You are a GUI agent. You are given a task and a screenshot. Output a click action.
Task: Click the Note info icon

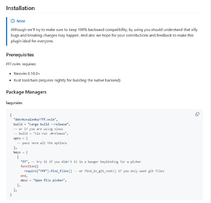pyautogui.click(x=13, y=21)
